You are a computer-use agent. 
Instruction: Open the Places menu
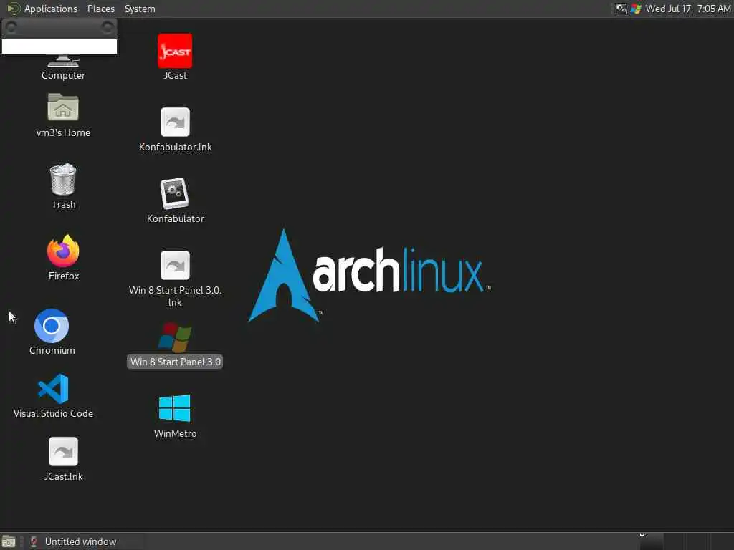pyautogui.click(x=100, y=9)
